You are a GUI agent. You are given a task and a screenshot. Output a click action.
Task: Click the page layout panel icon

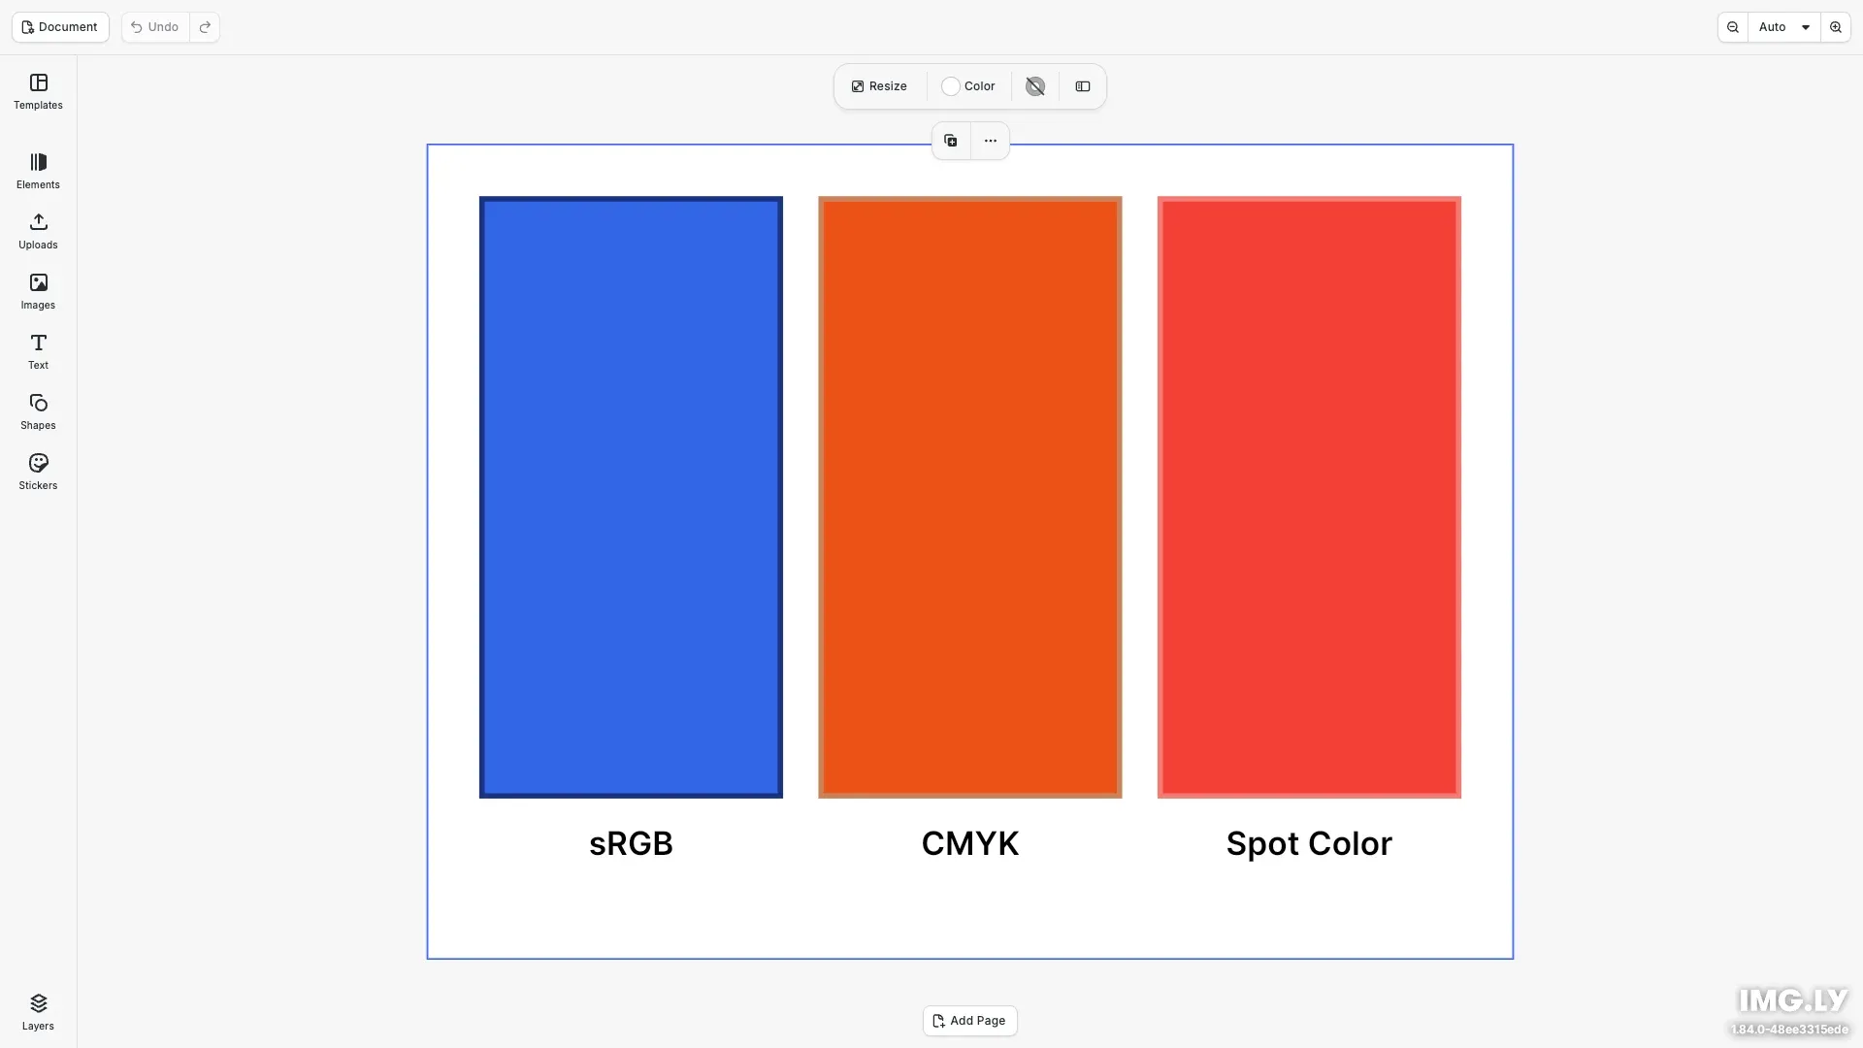tap(1083, 86)
